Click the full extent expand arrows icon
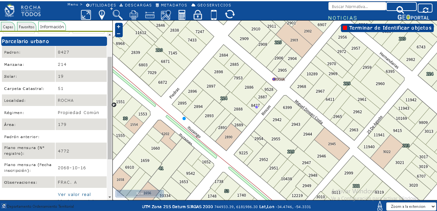 (86, 15)
